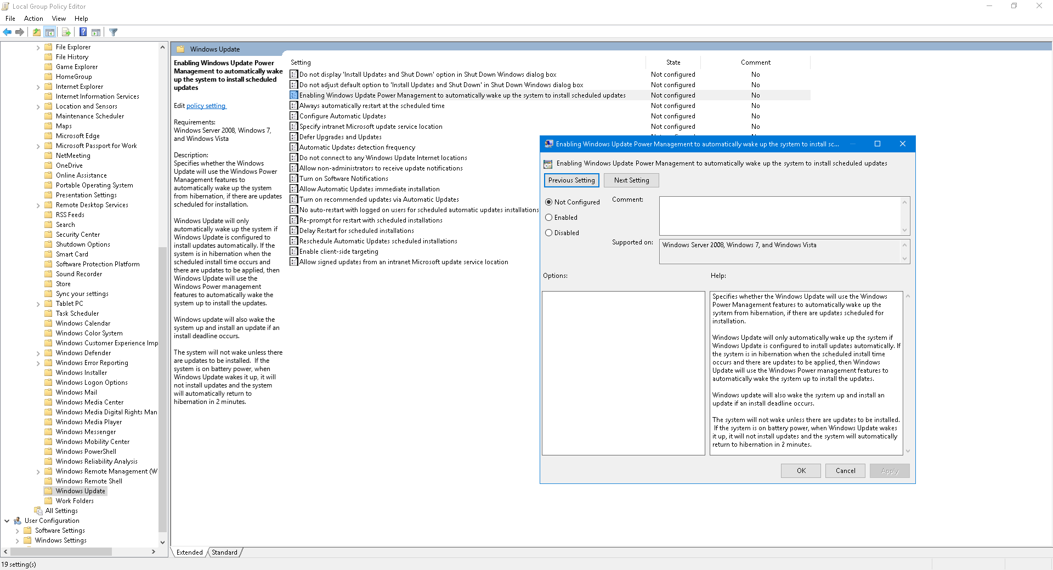
Task: Select the Not Configured radio button
Action: 548,202
